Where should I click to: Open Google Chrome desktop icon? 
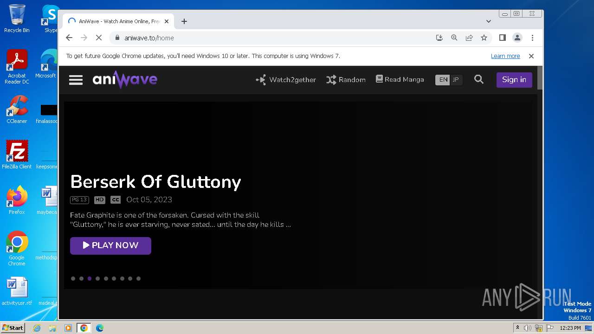tap(17, 249)
